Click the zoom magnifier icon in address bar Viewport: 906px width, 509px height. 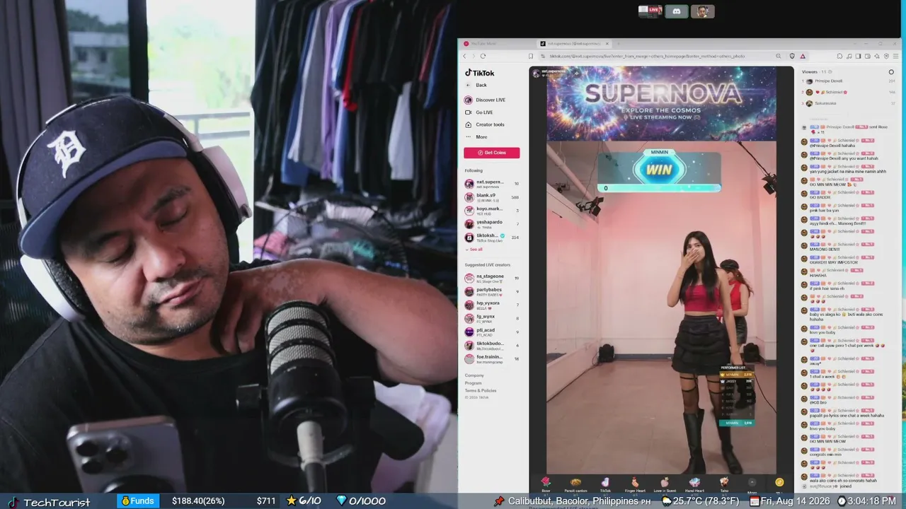pyautogui.click(x=778, y=56)
